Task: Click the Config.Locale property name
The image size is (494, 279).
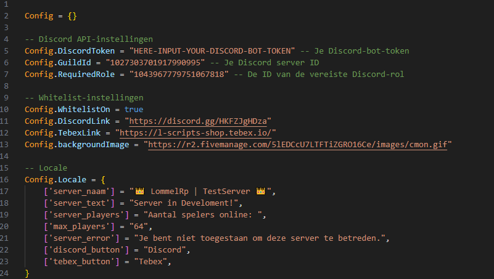Action: [56, 180]
